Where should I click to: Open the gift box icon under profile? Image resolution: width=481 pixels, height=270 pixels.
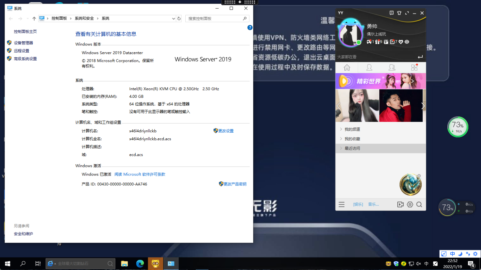click(x=377, y=42)
